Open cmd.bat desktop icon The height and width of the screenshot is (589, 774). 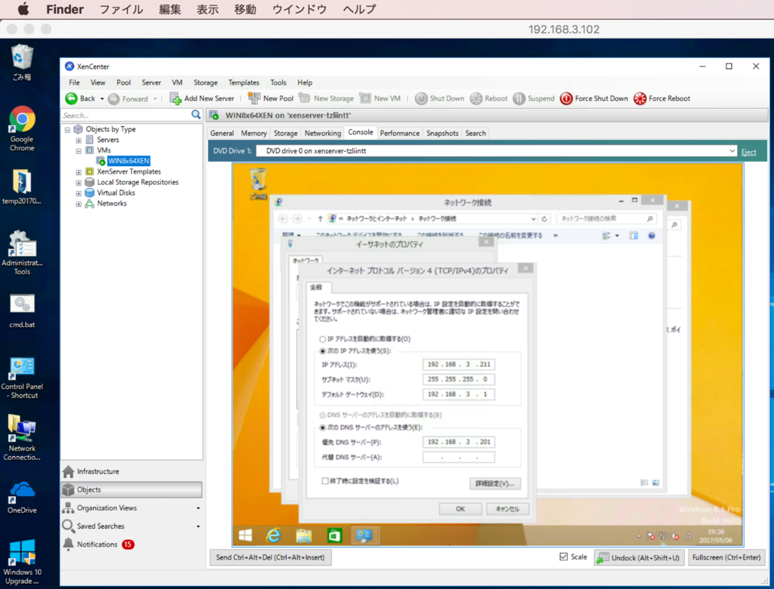point(22,310)
